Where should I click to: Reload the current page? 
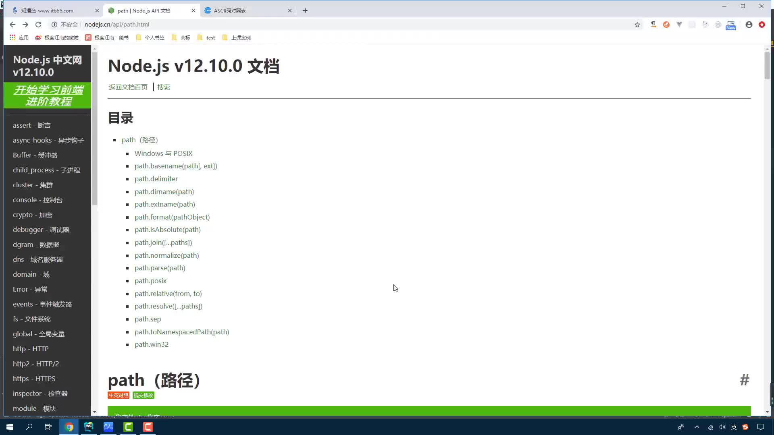38,25
